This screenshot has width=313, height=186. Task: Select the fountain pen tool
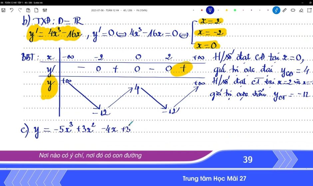coord(210,10)
